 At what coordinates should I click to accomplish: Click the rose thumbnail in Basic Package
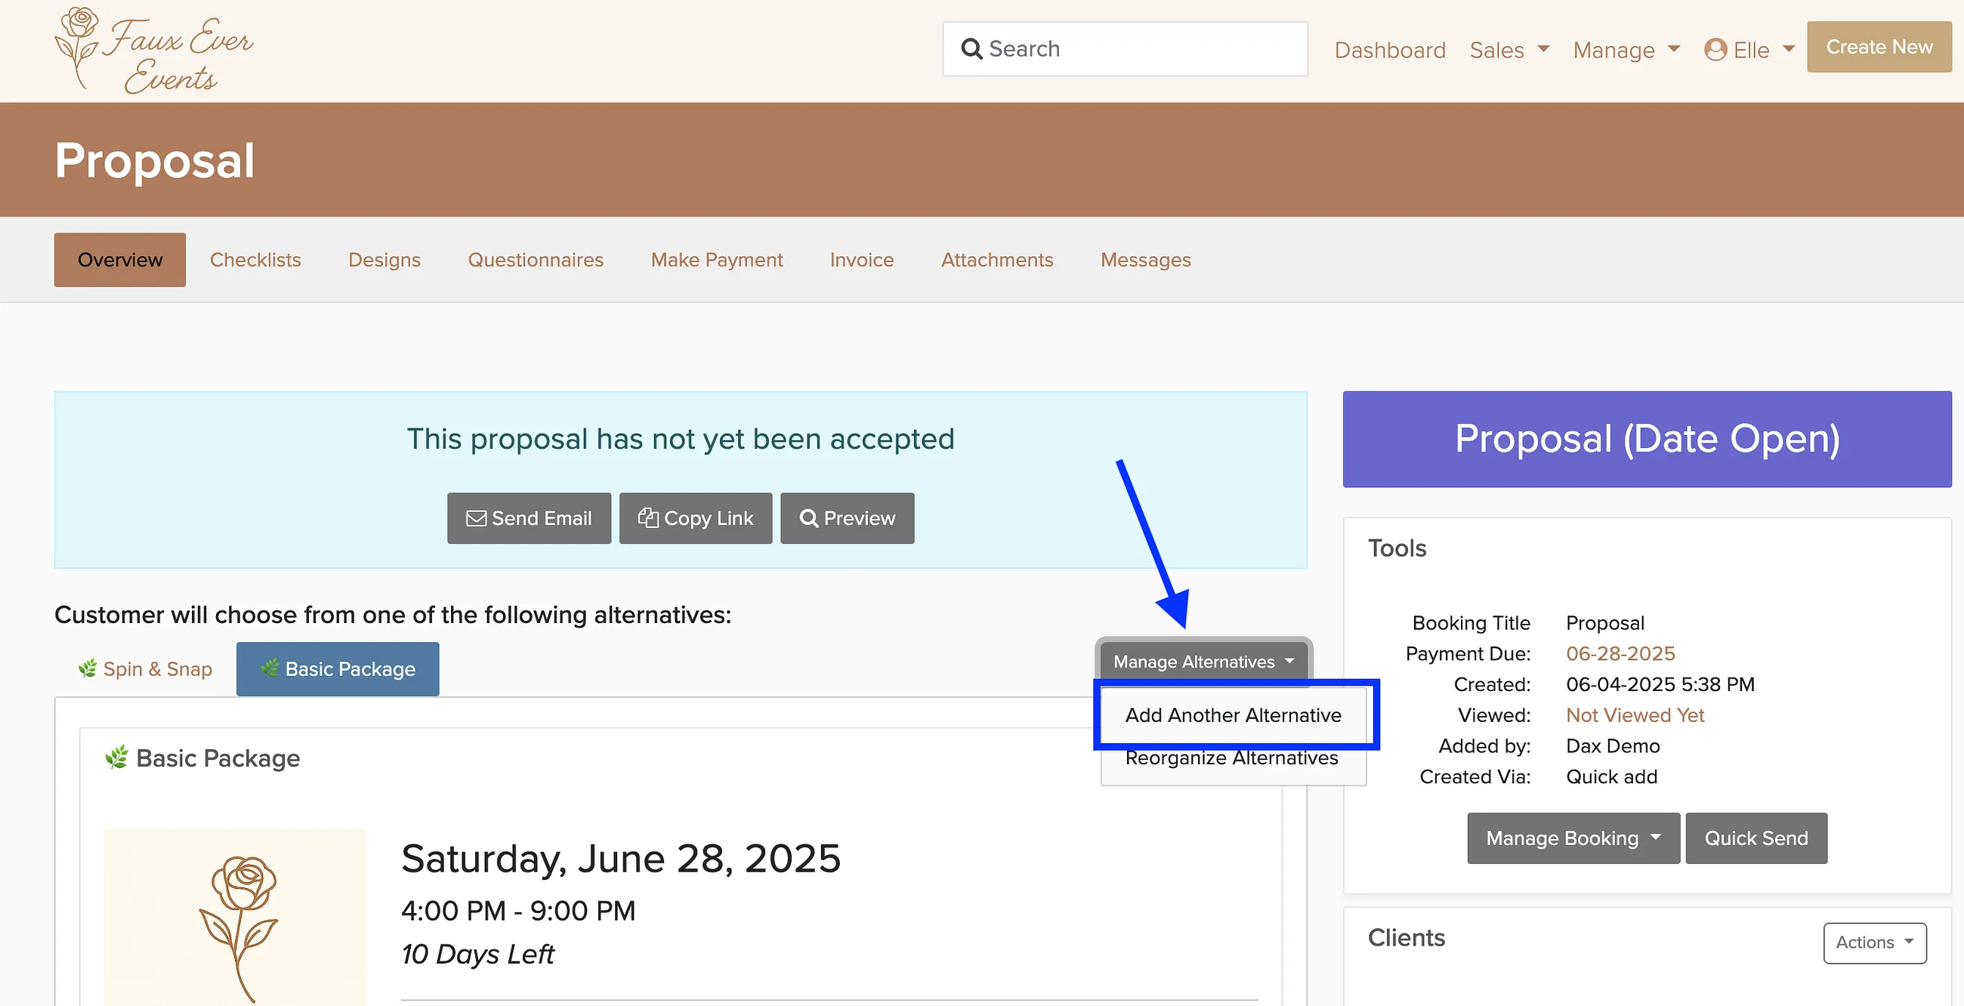pos(235,917)
